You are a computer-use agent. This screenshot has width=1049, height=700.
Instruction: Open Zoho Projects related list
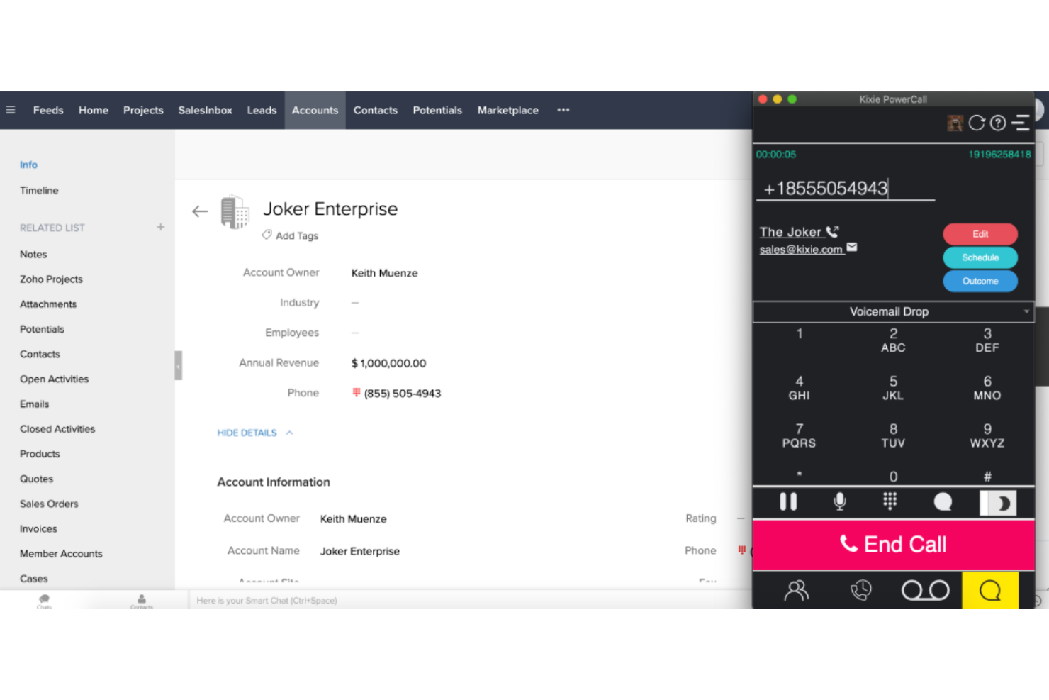(51, 279)
